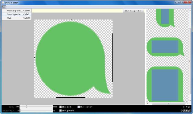Image resolution: width=193 pixels, height=114 pixels.
Task: Click the right content padding black line
Action: 112,57
